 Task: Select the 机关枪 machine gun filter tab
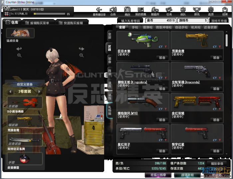[x=196, y=27]
